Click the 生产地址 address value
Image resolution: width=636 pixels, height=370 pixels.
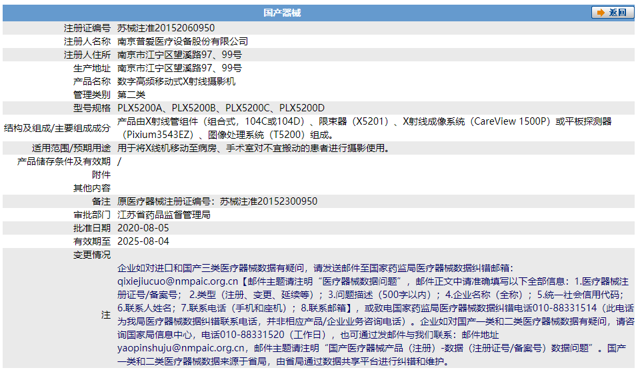coord(179,68)
